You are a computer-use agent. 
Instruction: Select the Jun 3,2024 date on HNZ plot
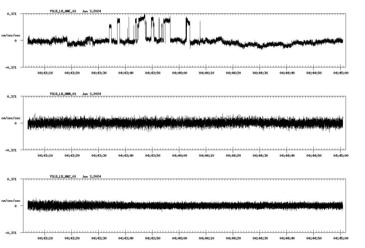coord(92,176)
